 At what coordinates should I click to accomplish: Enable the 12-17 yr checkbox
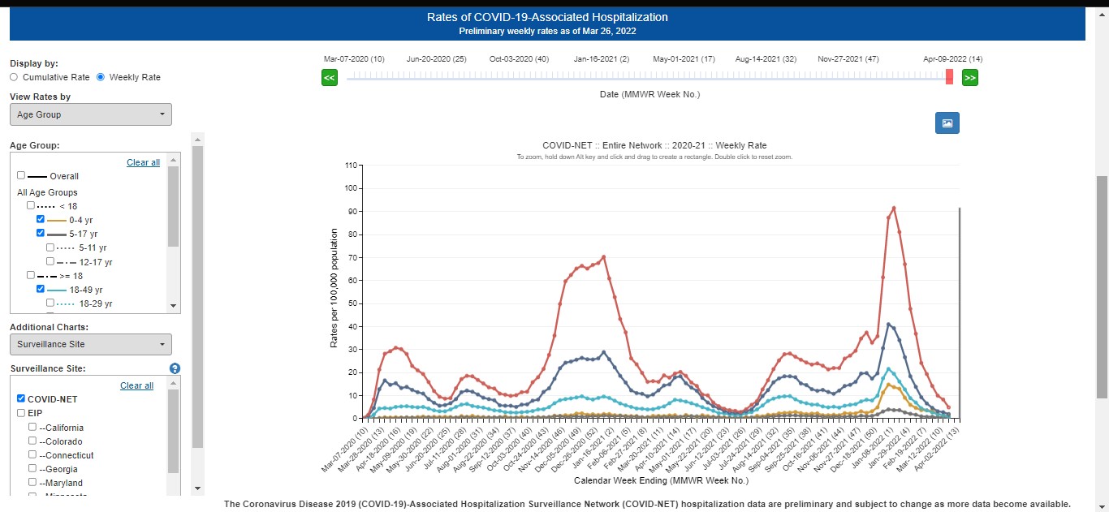coord(50,262)
